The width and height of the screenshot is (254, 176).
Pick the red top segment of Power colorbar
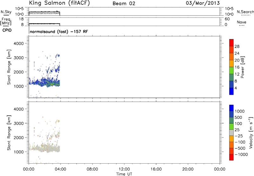(x=231, y=43)
